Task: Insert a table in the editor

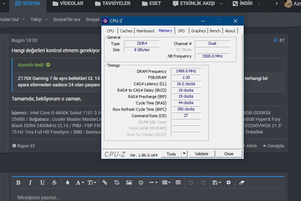Action: [x=178, y=182]
